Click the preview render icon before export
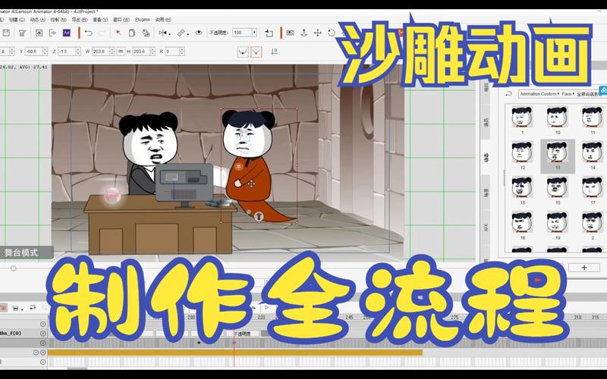The width and height of the screenshot is (607, 379). [x=39, y=33]
